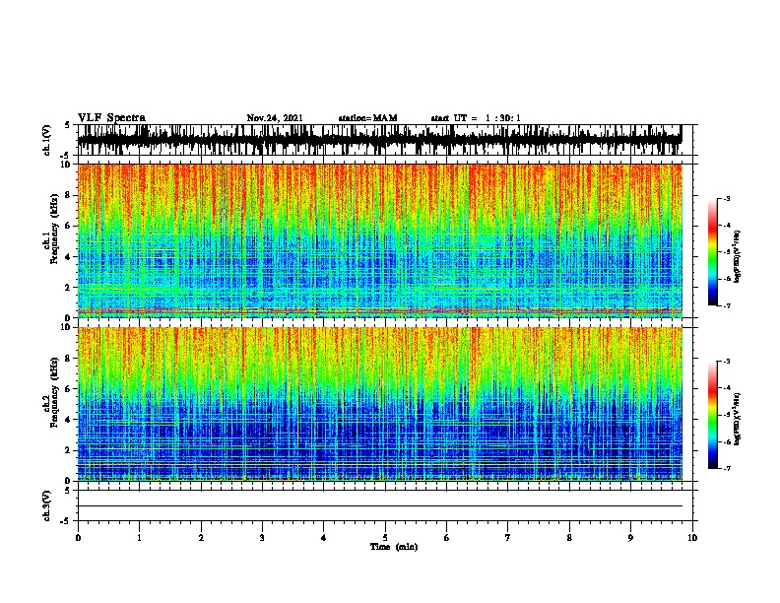Click the ch.1 spectrogram panel
Screen dimensions: 780x603
[380, 240]
